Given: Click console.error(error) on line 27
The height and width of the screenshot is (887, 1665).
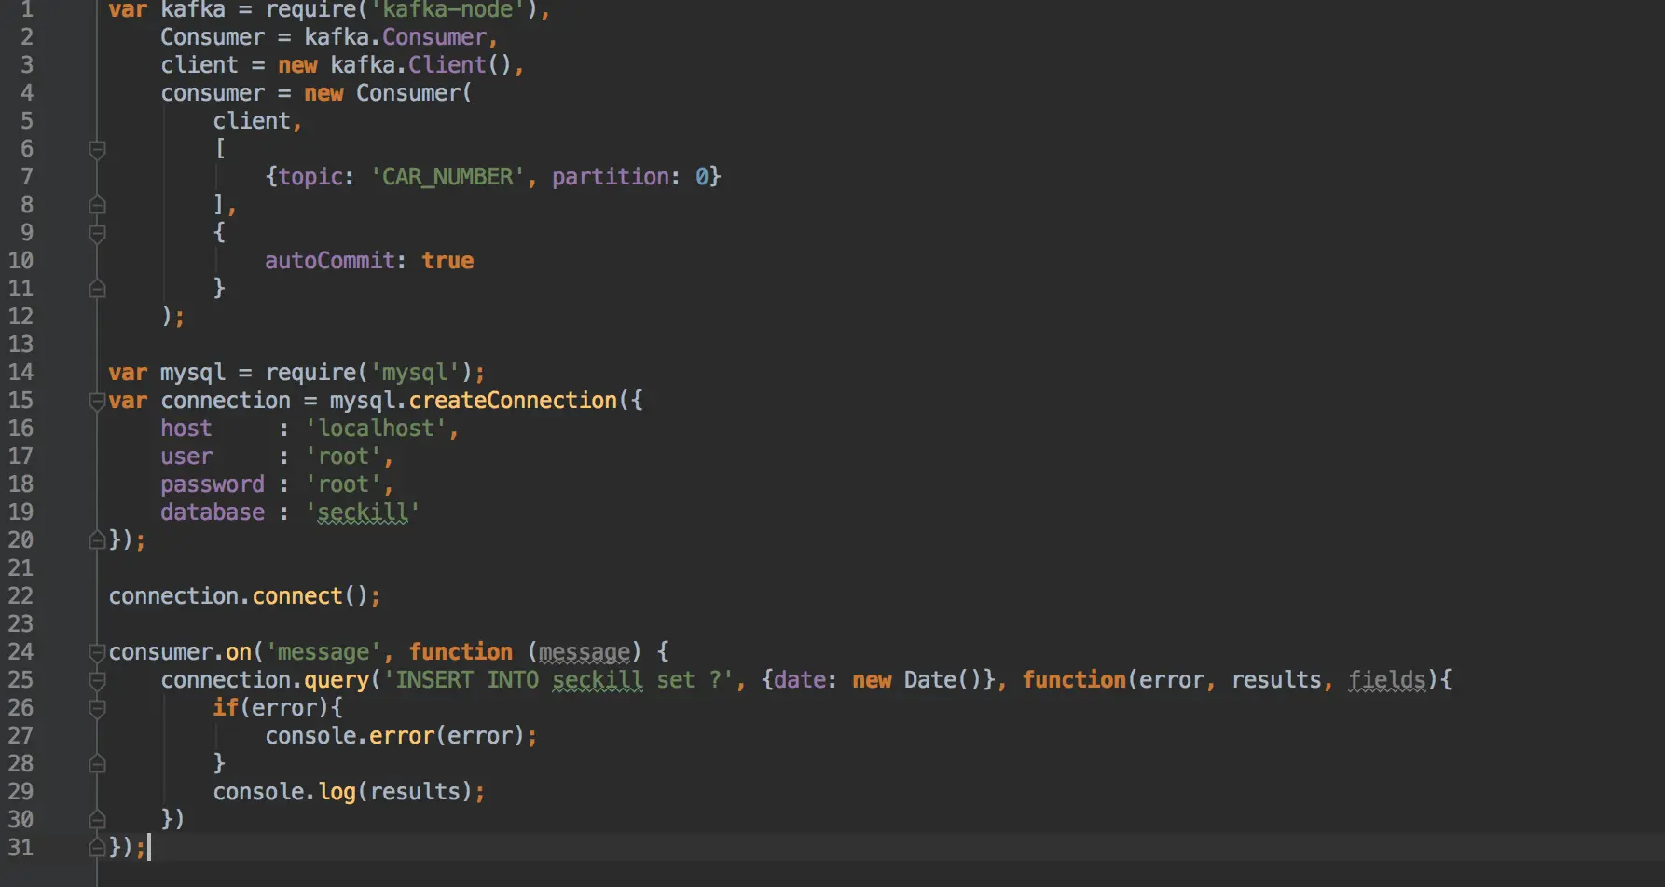Looking at the screenshot, I should point(401,736).
